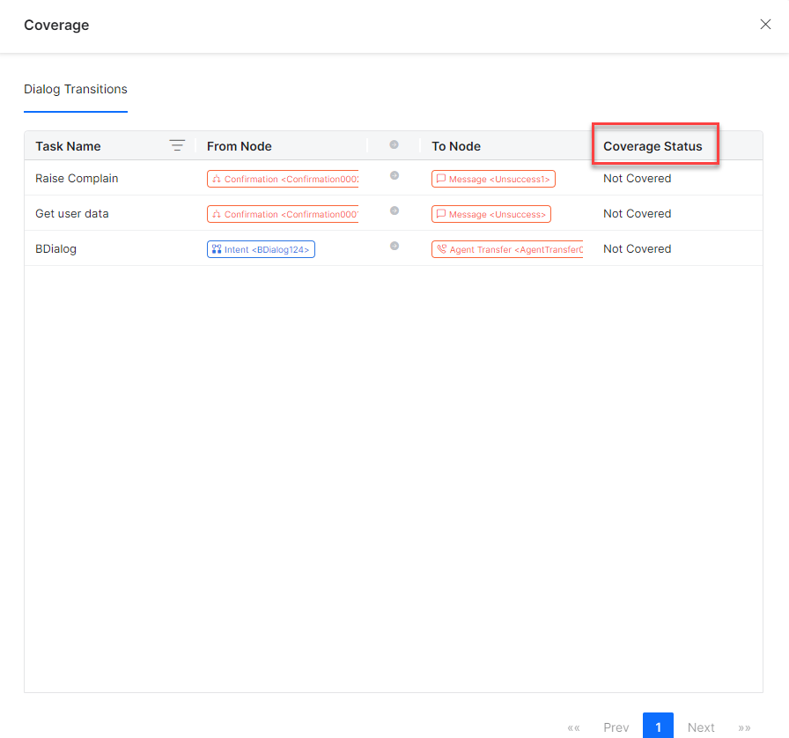
Task: Jump to the last page arrows
Action: [744, 727]
